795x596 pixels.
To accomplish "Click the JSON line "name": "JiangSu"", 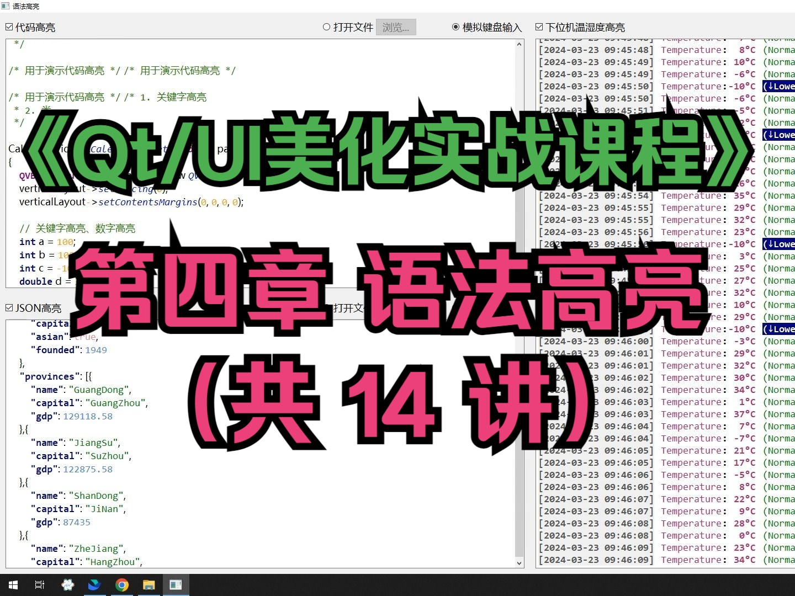I will coord(76,443).
